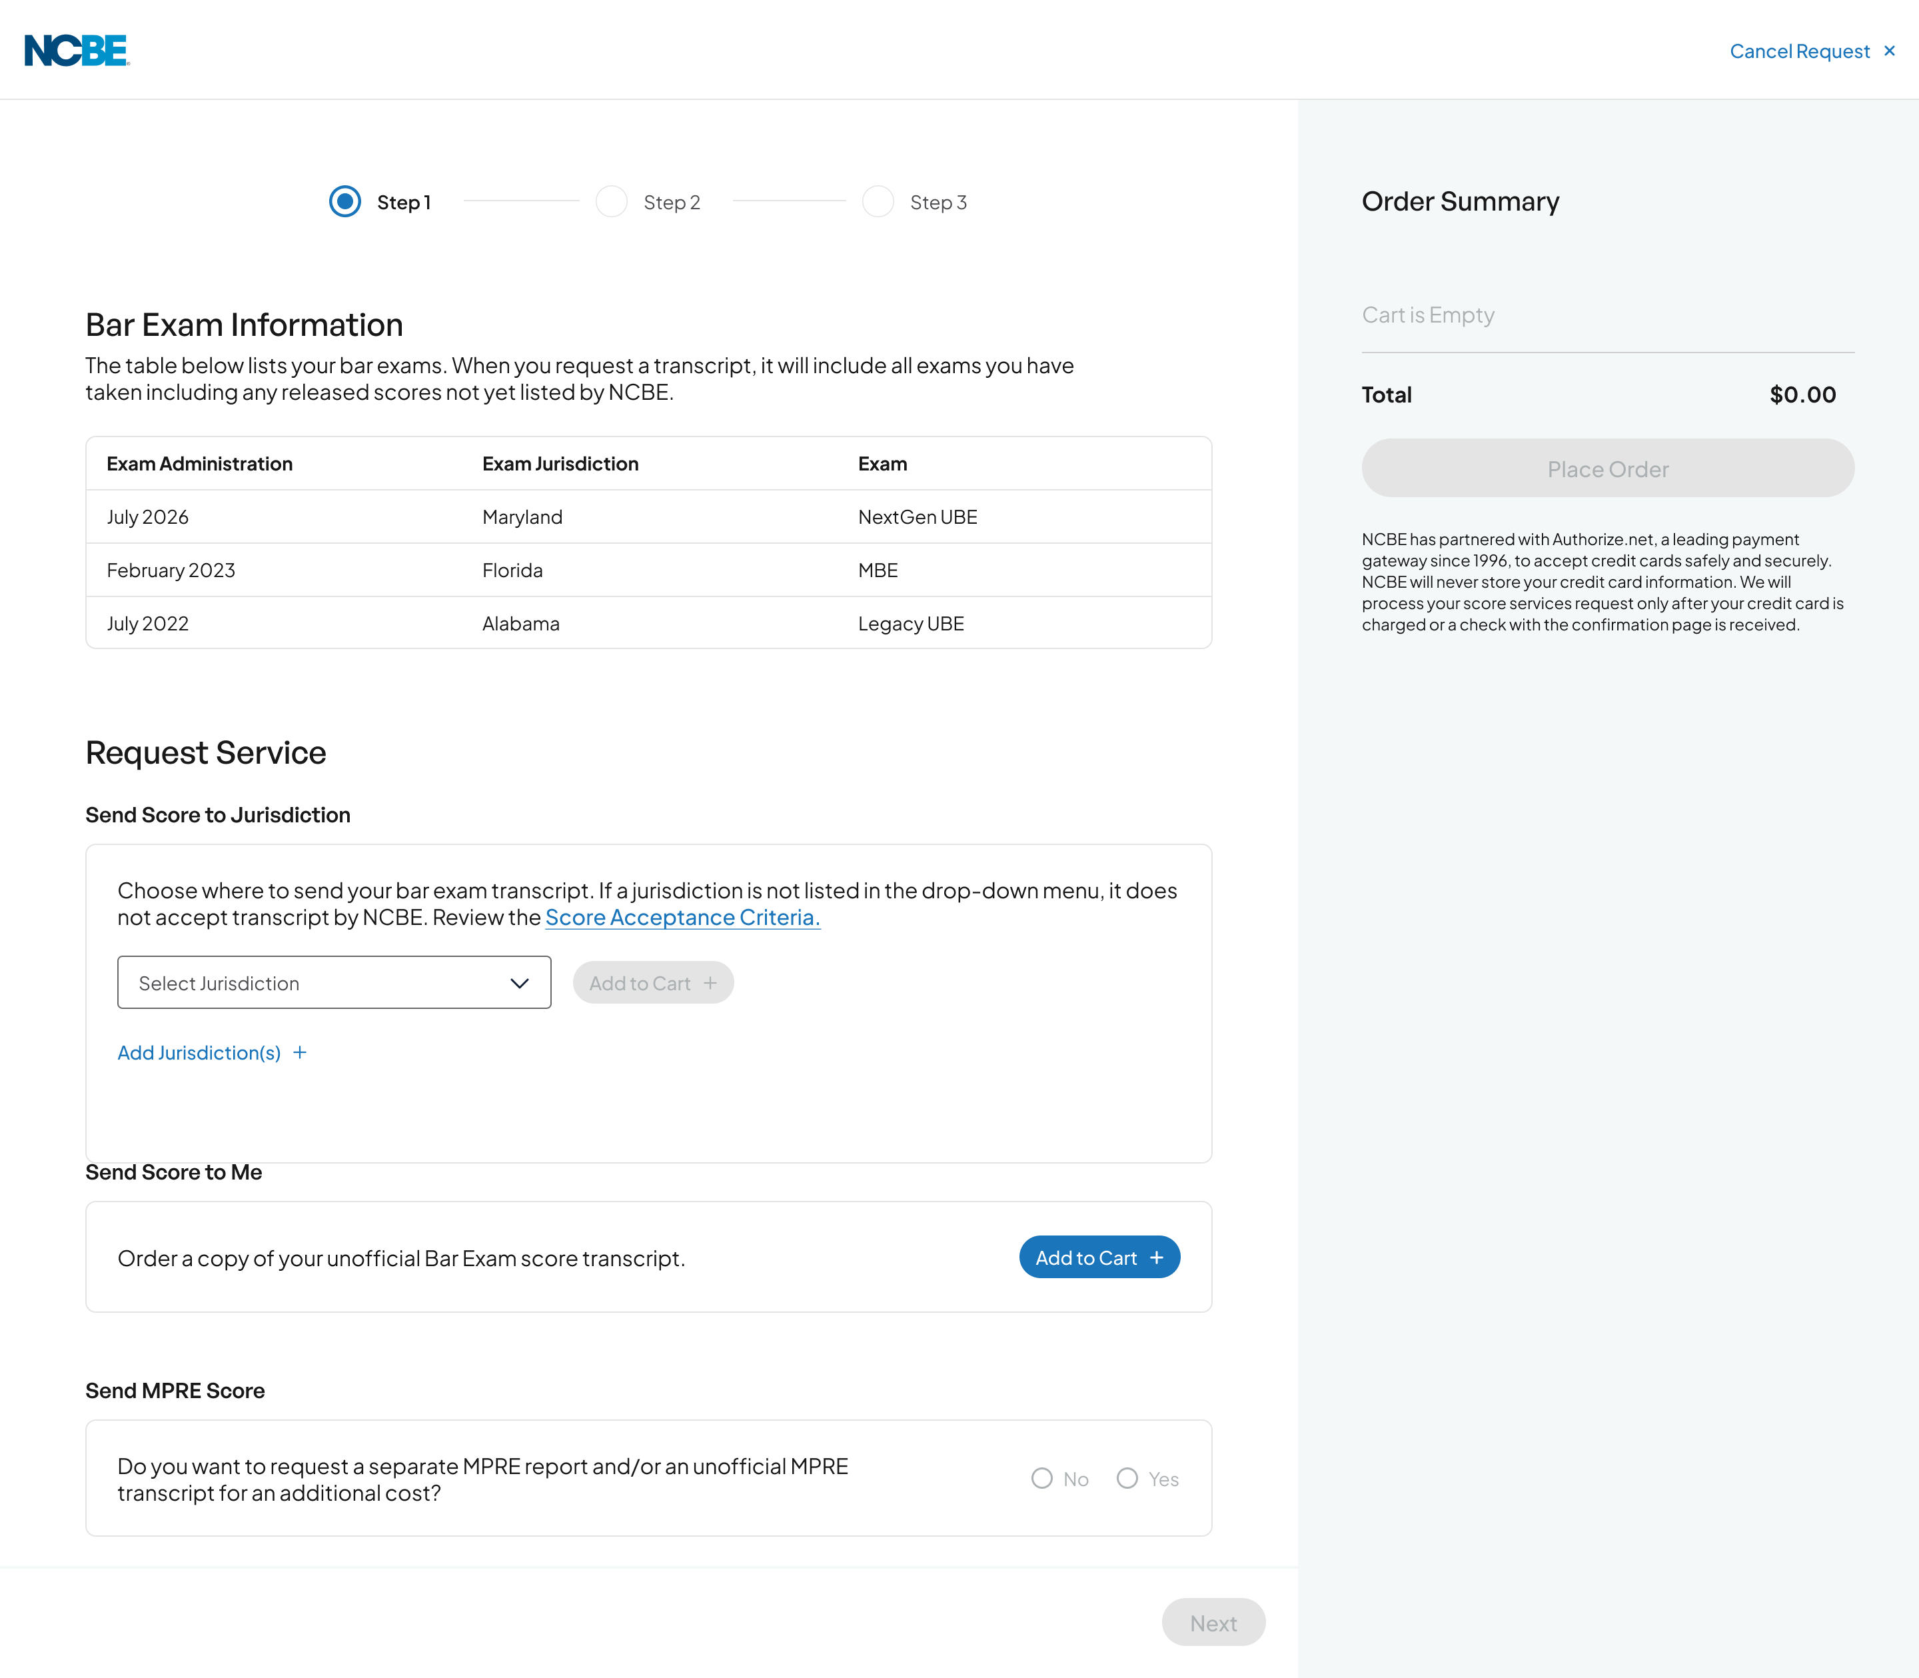
Task: Click the Next button
Action: pyautogui.click(x=1213, y=1623)
